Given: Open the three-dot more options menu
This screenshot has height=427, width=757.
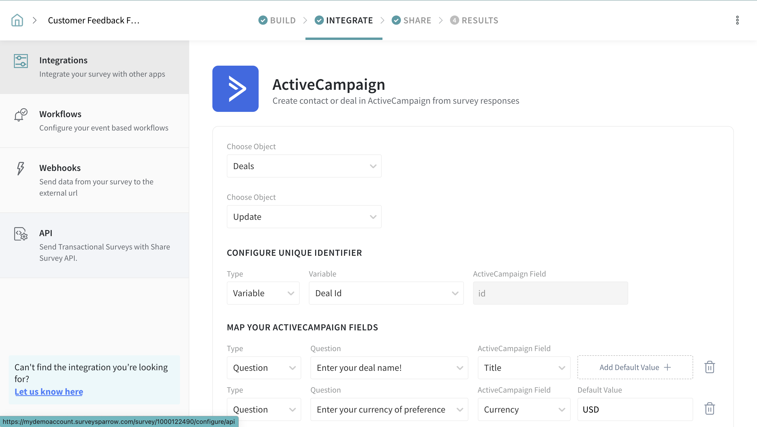Looking at the screenshot, I should pos(737,20).
